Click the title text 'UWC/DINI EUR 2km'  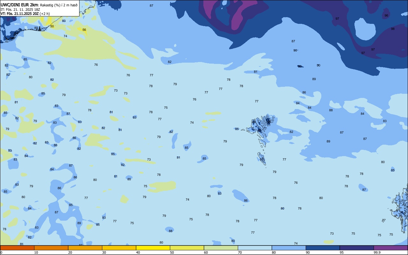click(19, 5)
